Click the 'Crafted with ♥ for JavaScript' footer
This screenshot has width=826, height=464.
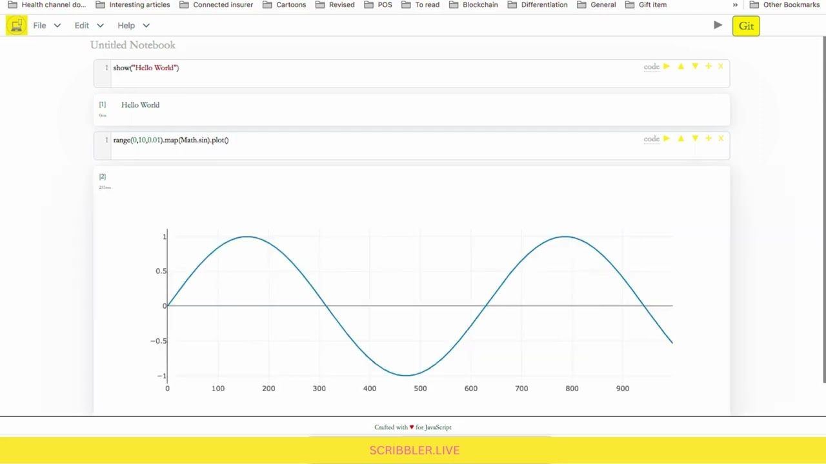click(413, 427)
